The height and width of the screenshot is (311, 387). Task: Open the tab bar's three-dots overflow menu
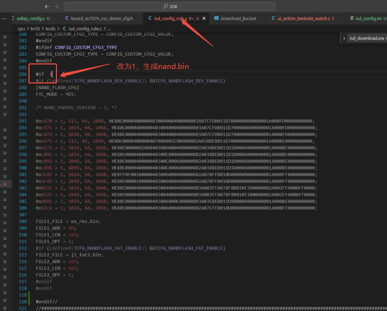pos(4,19)
